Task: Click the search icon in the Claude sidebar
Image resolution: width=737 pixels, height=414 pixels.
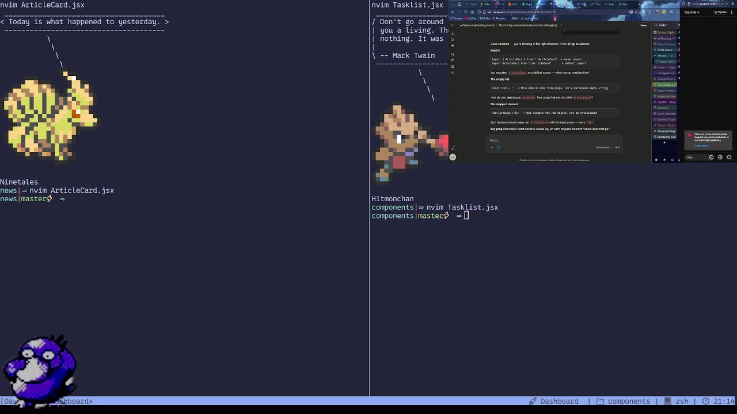Action: tap(453, 40)
